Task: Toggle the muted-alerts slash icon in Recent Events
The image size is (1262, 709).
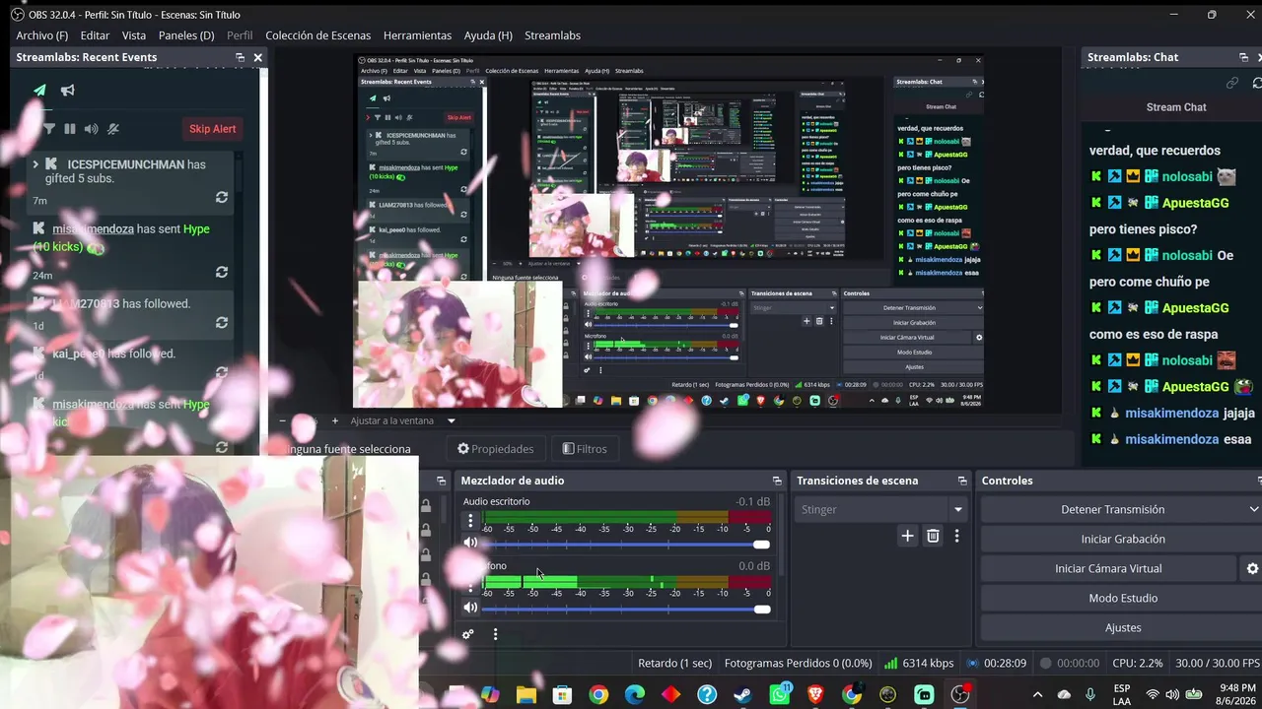Action: pos(113,129)
